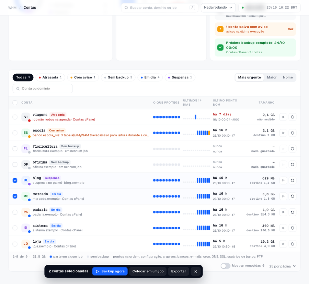Toggle Mostrar removidas switch
The width and height of the screenshot is (309, 284).
click(x=226, y=266)
